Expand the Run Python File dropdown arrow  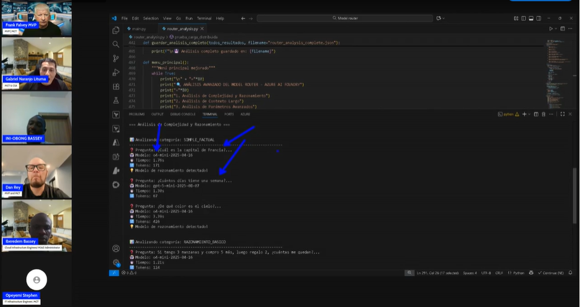coord(556,28)
